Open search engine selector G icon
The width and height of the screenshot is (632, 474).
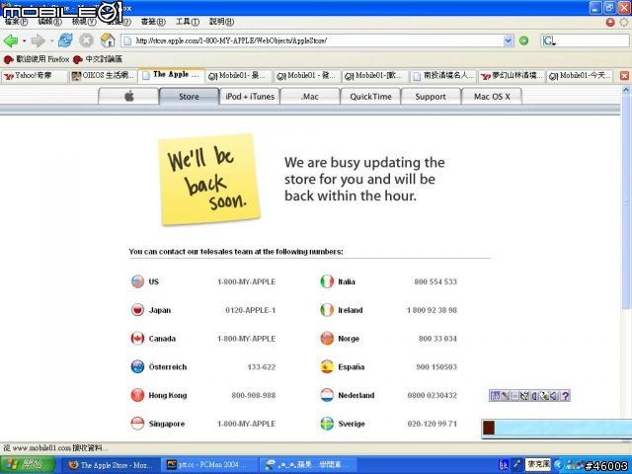point(549,40)
